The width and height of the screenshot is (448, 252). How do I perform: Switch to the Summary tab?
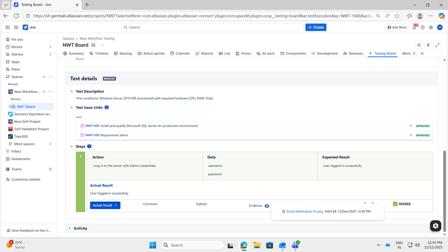[74, 53]
